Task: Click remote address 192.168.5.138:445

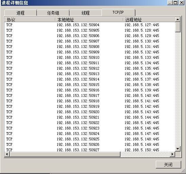Action: point(142,85)
